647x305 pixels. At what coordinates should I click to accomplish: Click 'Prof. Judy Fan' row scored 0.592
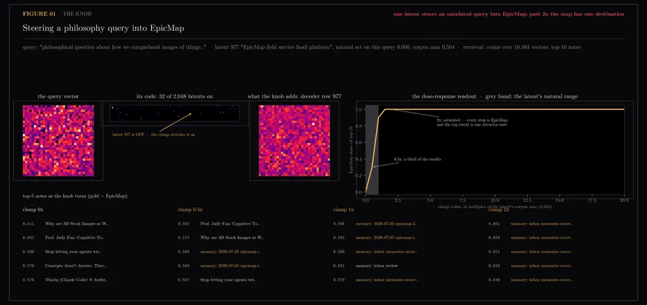point(230,224)
